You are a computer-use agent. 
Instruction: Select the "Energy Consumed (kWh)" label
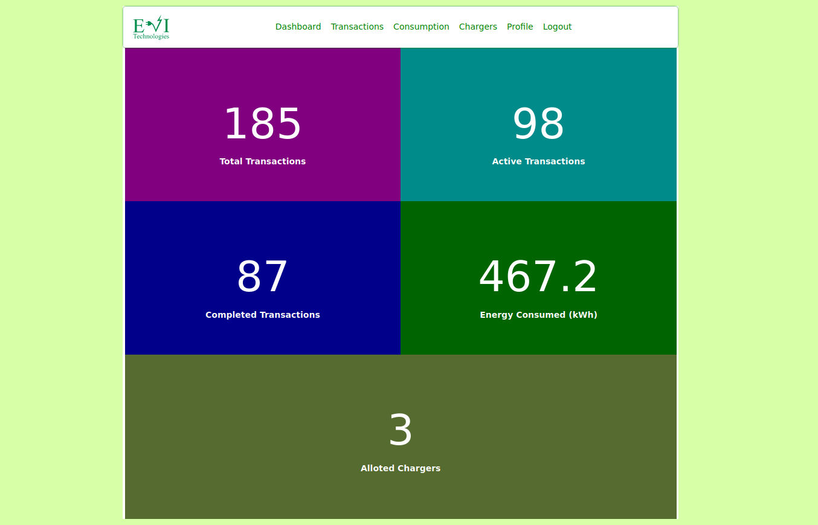(538, 315)
